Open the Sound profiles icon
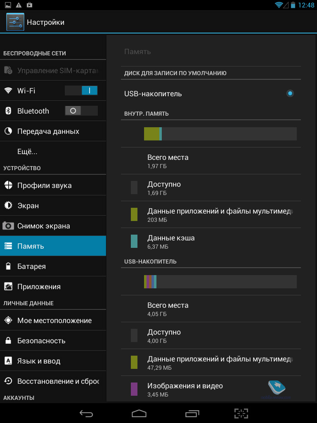Screen dimensions: 317x423 coord(8,185)
